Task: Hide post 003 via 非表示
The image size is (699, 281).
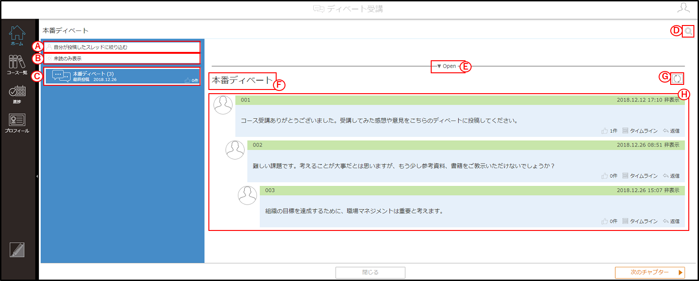Action: click(672, 191)
